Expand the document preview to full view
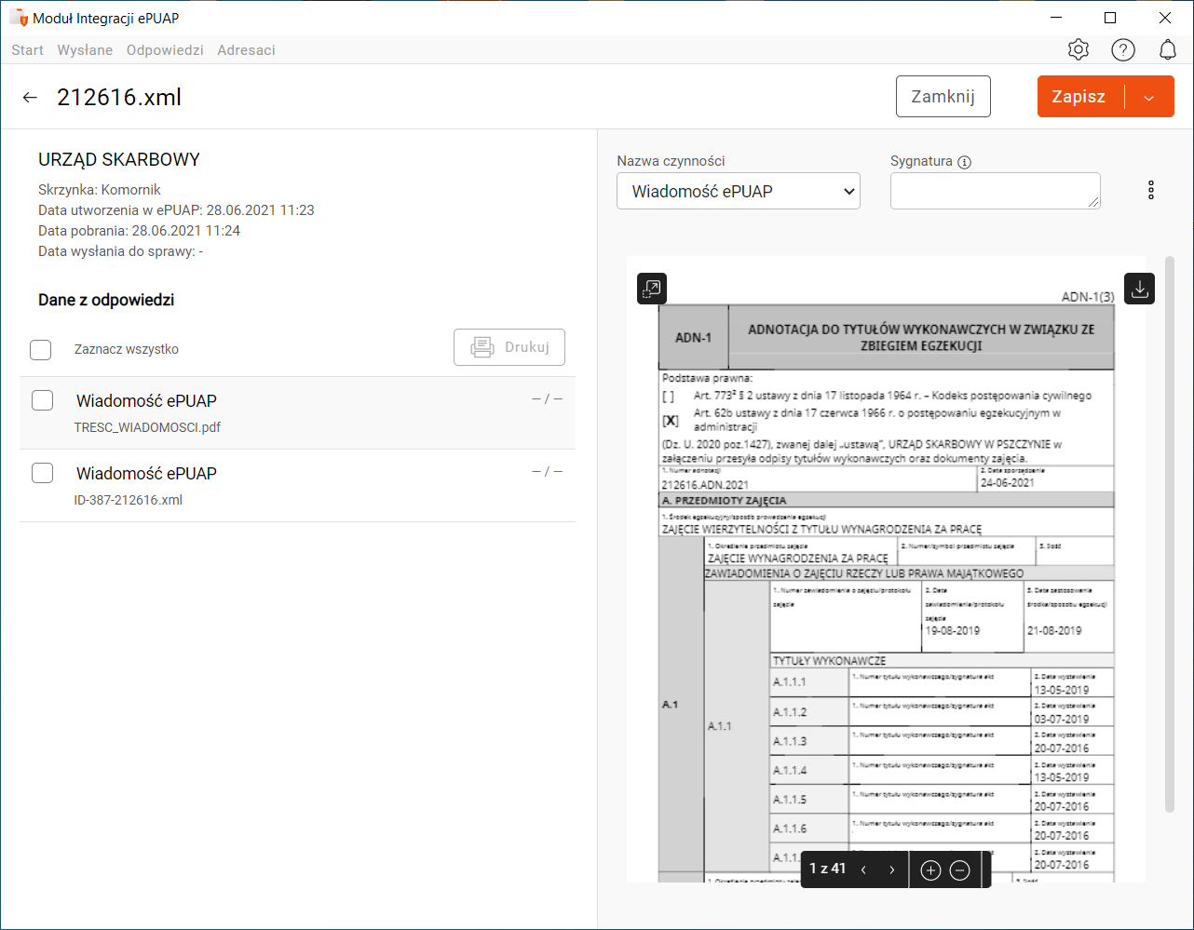 click(652, 289)
